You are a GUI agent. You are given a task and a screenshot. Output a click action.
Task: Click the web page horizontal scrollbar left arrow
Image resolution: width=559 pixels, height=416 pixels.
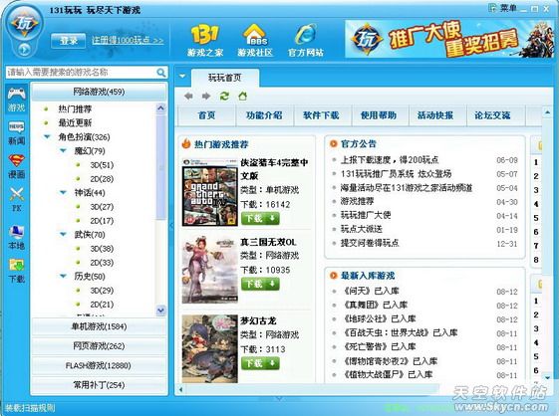(x=180, y=390)
